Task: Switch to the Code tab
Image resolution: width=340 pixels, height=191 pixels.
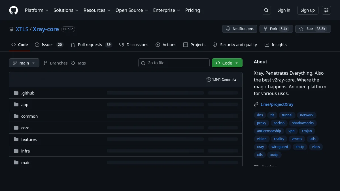Action: tap(20, 45)
